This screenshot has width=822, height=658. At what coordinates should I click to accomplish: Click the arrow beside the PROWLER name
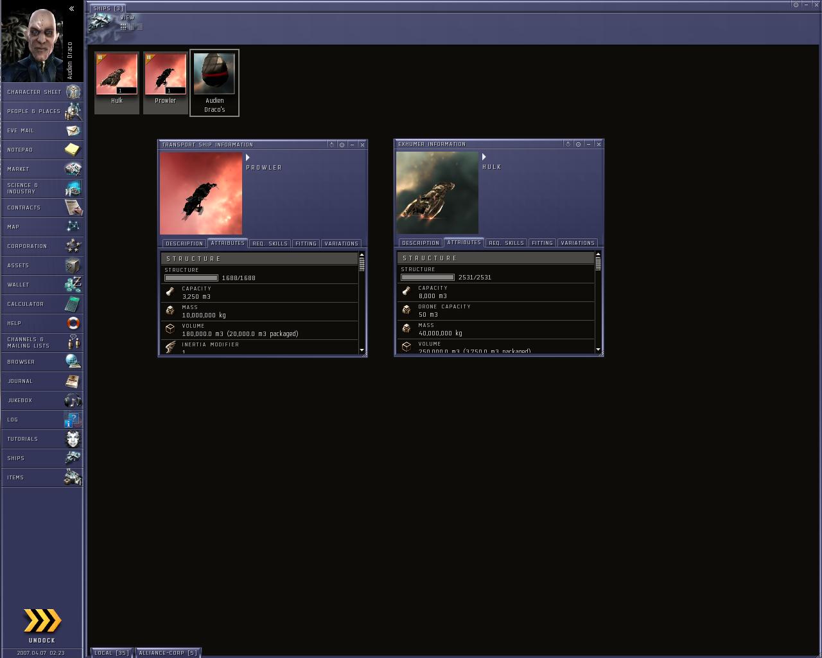point(248,157)
